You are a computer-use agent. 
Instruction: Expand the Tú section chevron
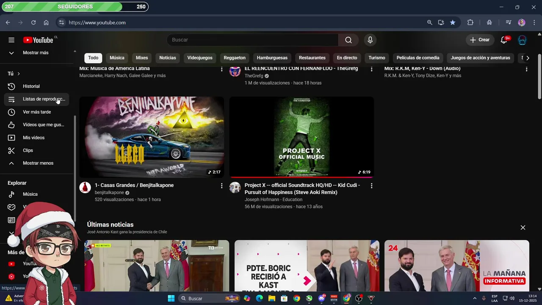click(x=19, y=74)
